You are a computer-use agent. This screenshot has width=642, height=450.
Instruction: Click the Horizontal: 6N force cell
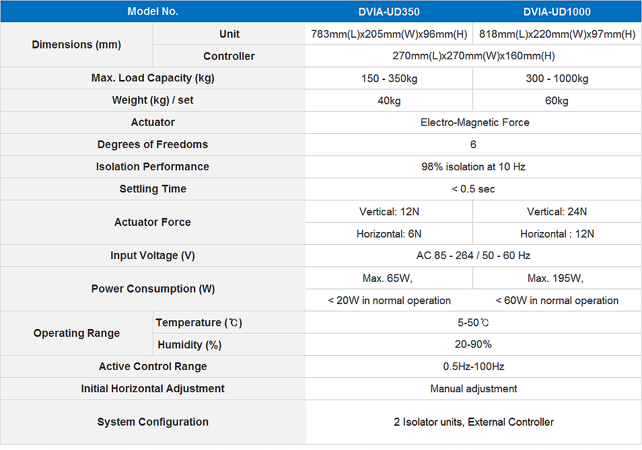[389, 234]
